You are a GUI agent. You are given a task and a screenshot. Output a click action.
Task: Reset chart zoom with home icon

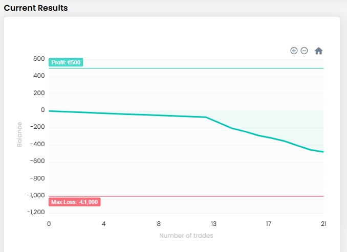(318, 51)
